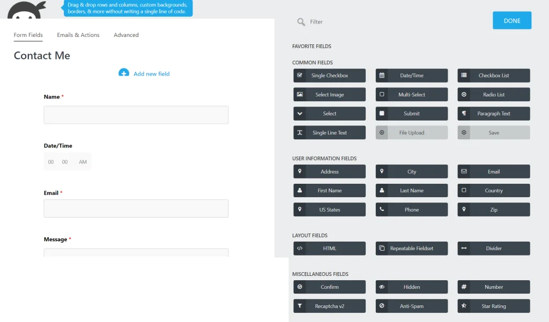This screenshot has width=549, height=322.
Task: Add the Select dropdown field
Action: (329, 114)
